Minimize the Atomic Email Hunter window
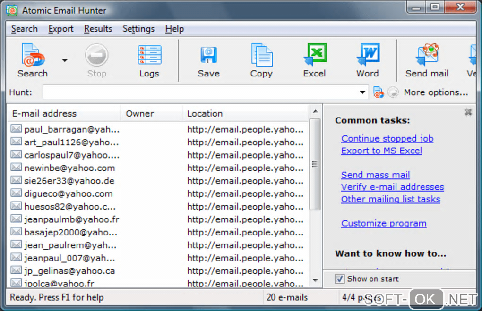482x311 pixels. pos(416,7)
